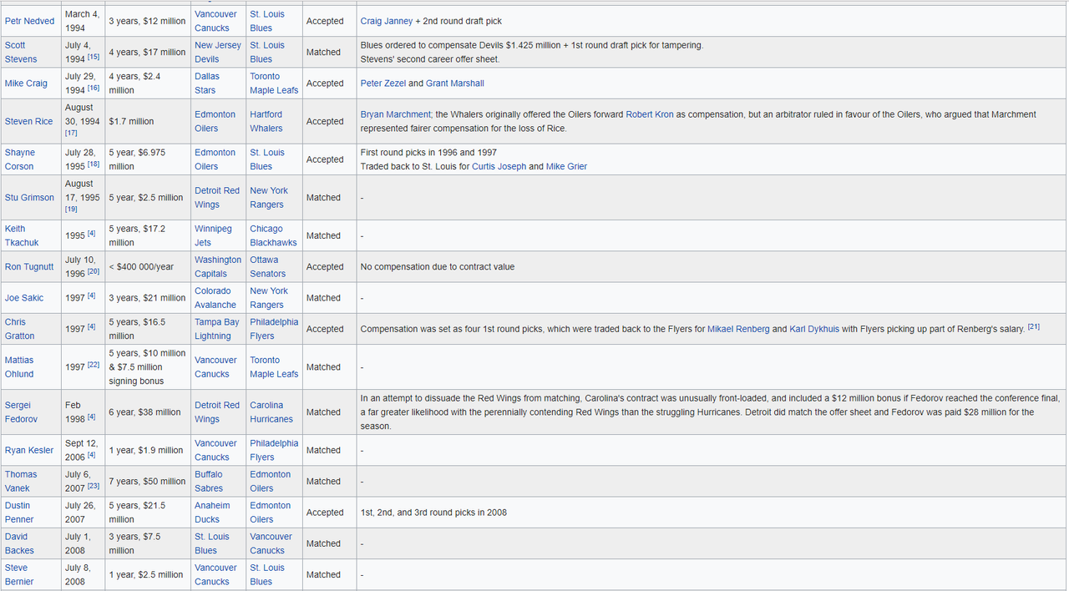The image size is (1069, 591).
Task: Select the '6 year, $38 million' cell
Action: tap(148, 412)
